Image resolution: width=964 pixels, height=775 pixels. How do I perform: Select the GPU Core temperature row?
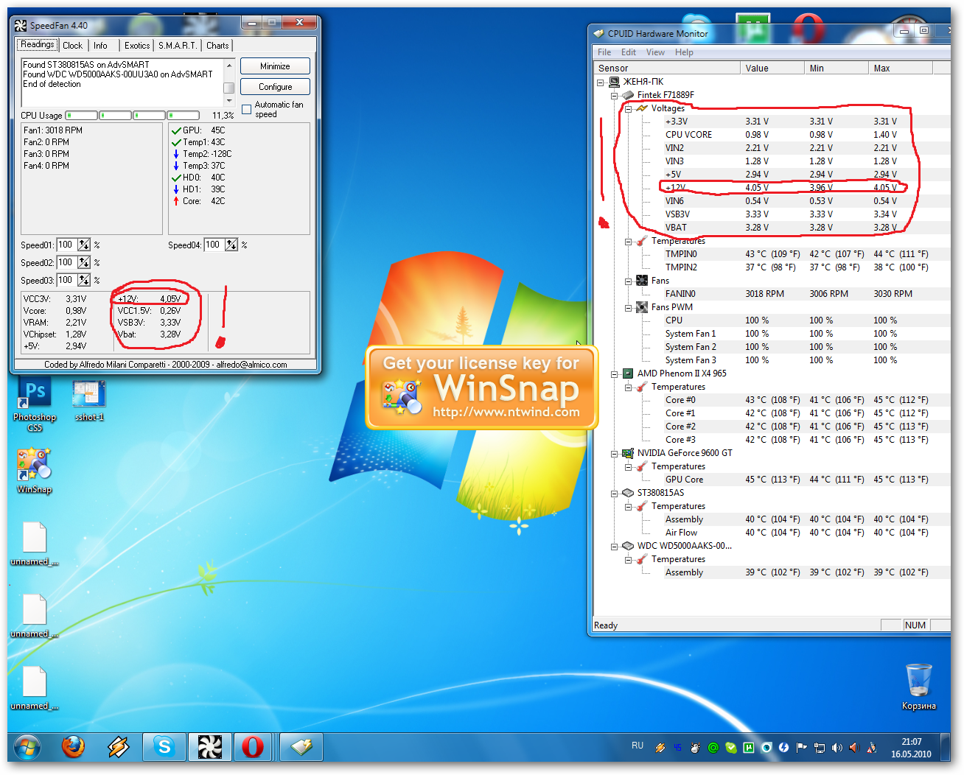tap(806, 480)
